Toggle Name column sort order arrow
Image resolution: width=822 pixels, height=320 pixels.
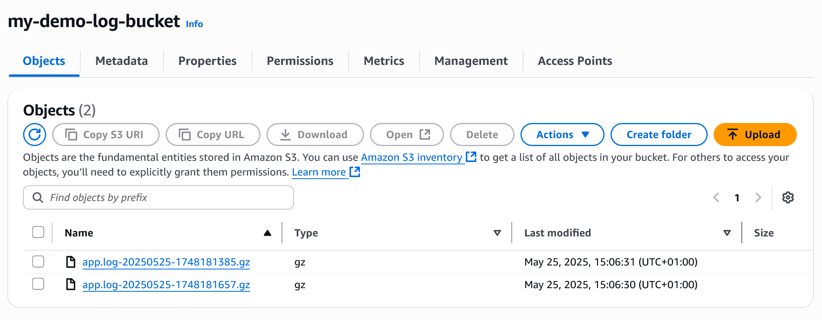(267, 233)
